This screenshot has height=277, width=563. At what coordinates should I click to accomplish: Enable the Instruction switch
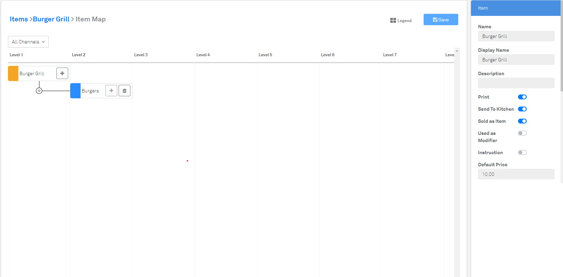[x=522, y=152]
